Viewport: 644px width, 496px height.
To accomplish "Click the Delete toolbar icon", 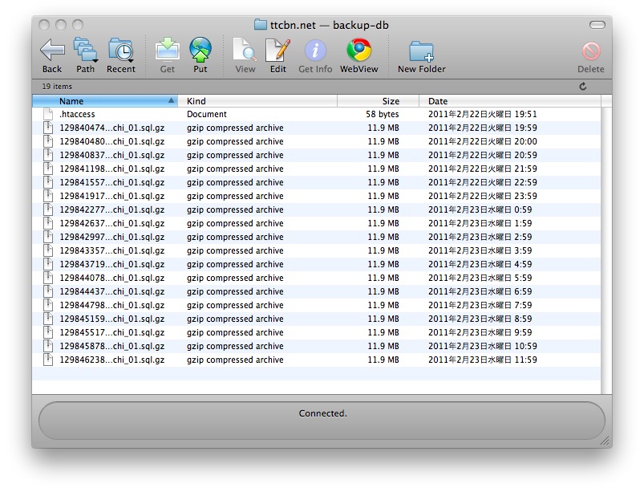I will tap(591, 51).
